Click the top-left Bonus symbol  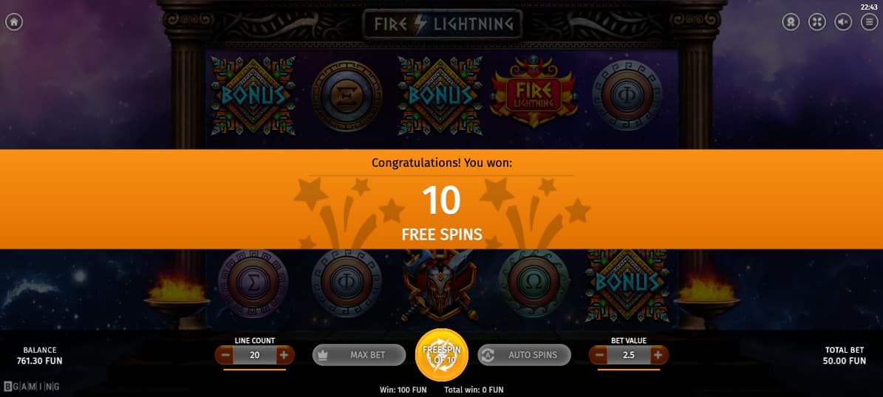pos(253,96)
